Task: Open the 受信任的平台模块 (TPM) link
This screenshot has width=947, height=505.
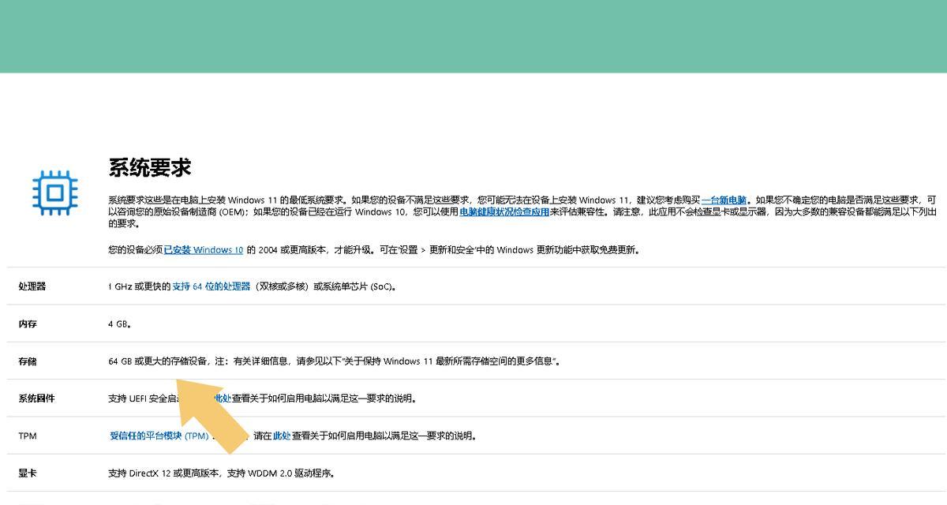Action: pyautogui.click(x=159, y=436)
